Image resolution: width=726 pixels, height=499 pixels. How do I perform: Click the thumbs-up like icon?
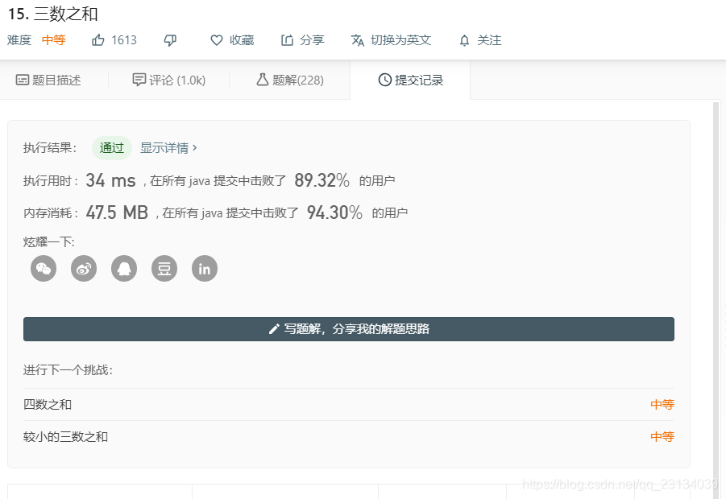tap(97, 40)
